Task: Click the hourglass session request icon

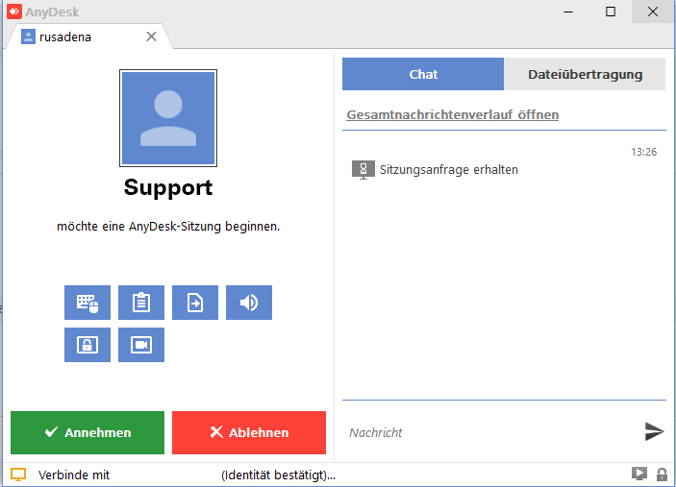Action: 363,170
